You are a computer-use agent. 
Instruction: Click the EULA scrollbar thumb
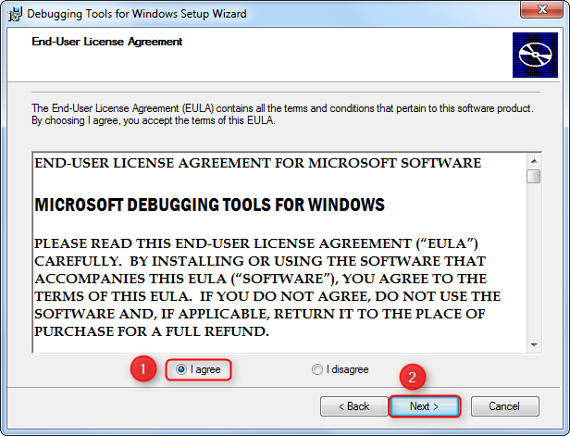coord(534,177)
